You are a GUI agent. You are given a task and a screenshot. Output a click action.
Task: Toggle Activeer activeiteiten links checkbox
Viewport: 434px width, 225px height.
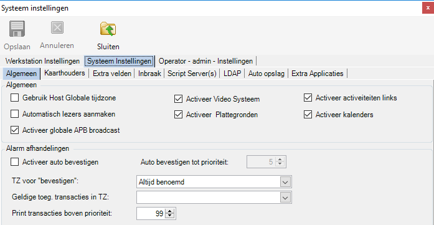click(308, 98)
